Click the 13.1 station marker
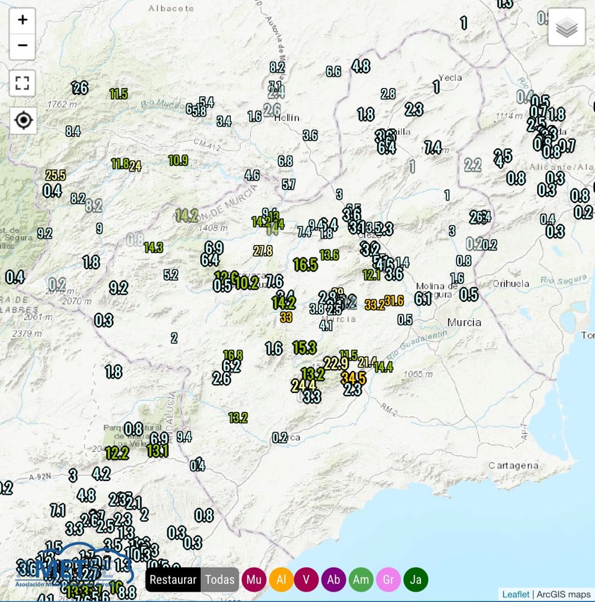The image size is (595, 602). 158,451
